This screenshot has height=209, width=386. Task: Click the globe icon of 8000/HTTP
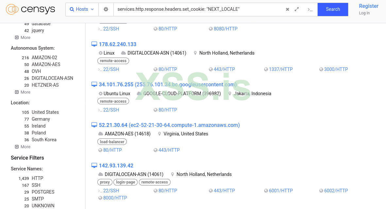tap(100, 198)
